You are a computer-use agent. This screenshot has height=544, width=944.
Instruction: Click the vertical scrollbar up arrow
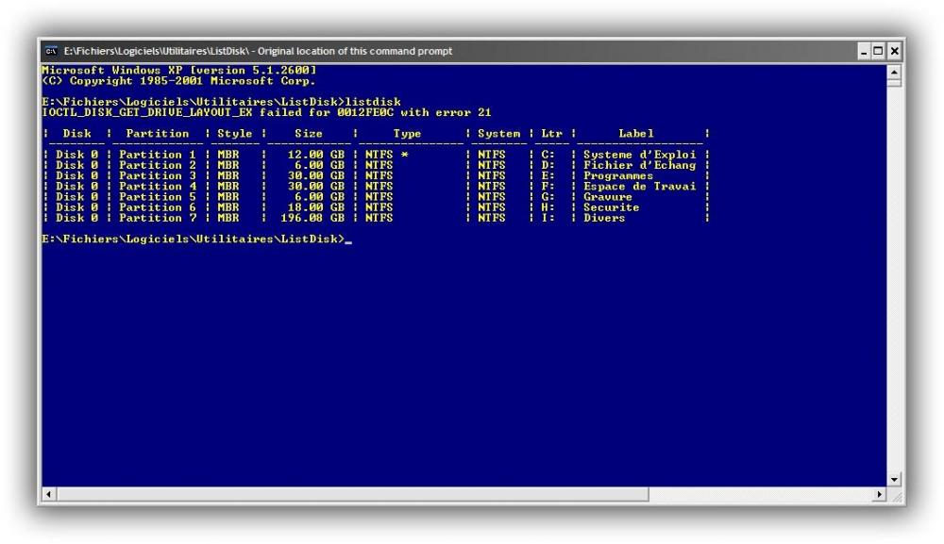click(893, 73)
